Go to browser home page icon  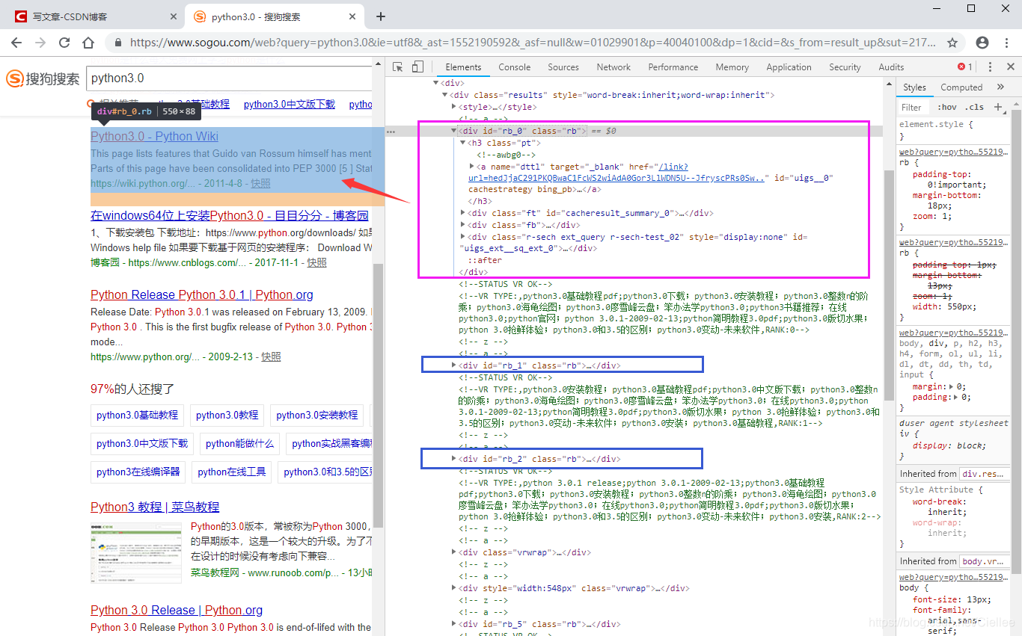89,43
